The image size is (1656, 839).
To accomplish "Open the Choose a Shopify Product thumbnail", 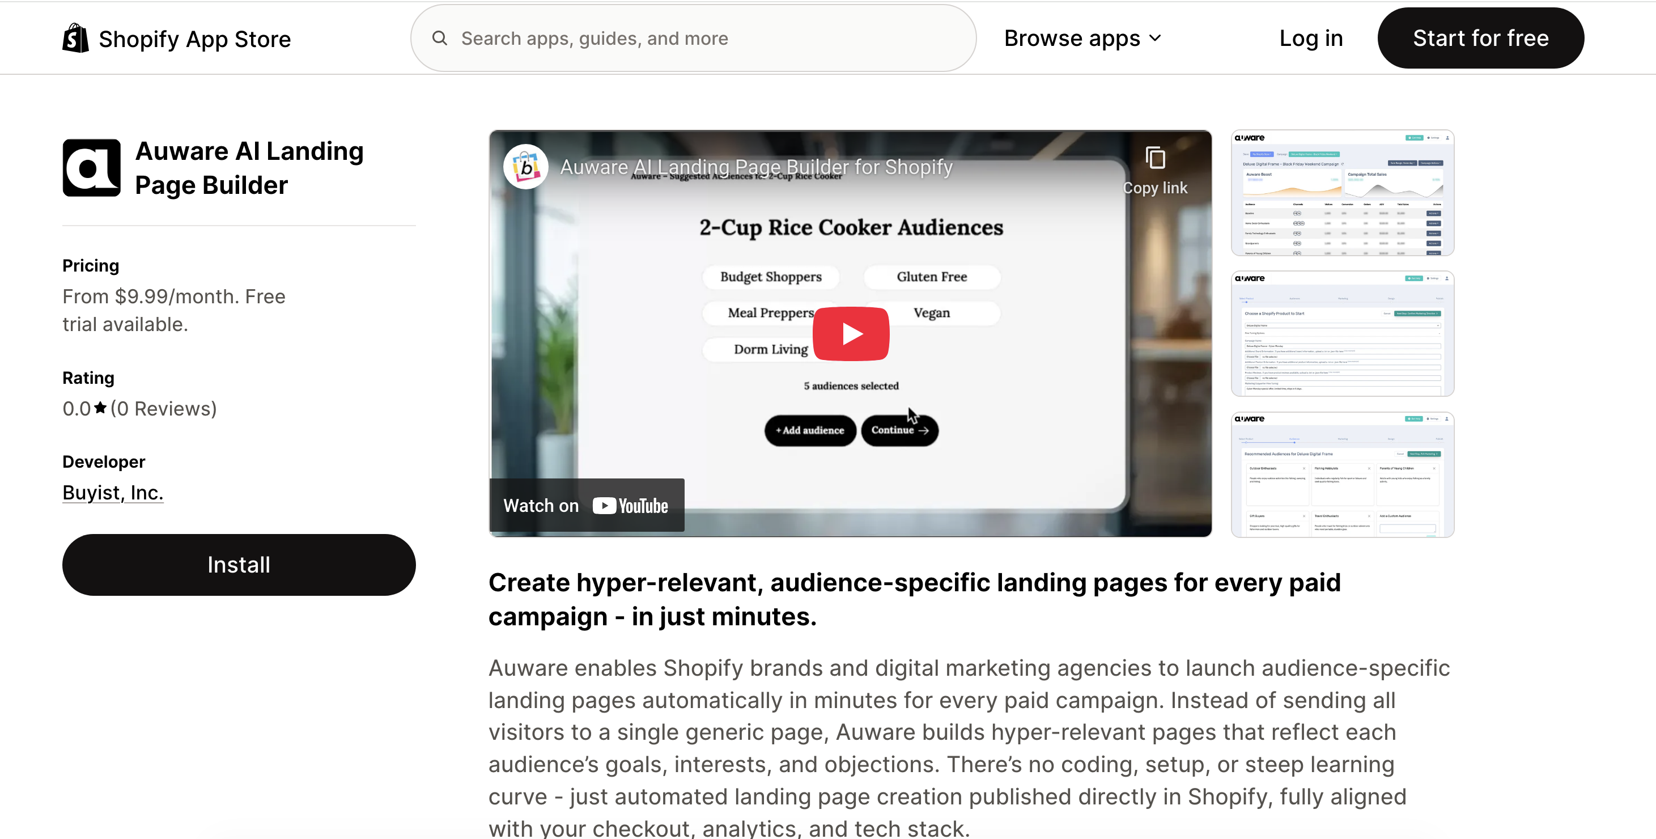I will [1342, 334].
